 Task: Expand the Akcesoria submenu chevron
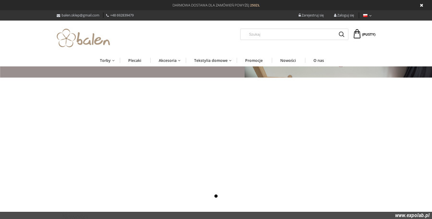179,61
